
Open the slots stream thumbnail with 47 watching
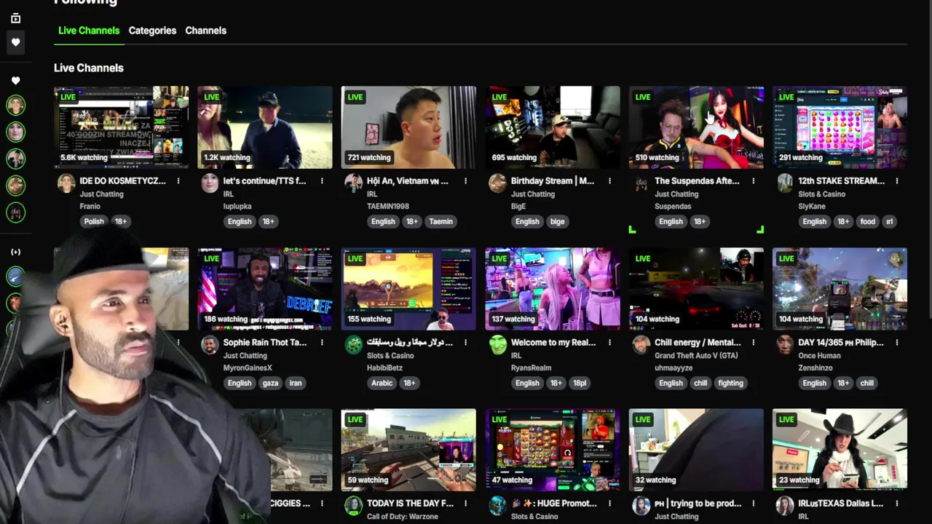click(553, 450)
